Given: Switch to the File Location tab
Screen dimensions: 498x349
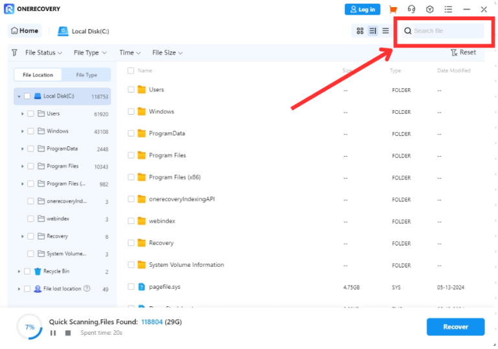Looking at the screenshot, I should click(x=38, y=75).
